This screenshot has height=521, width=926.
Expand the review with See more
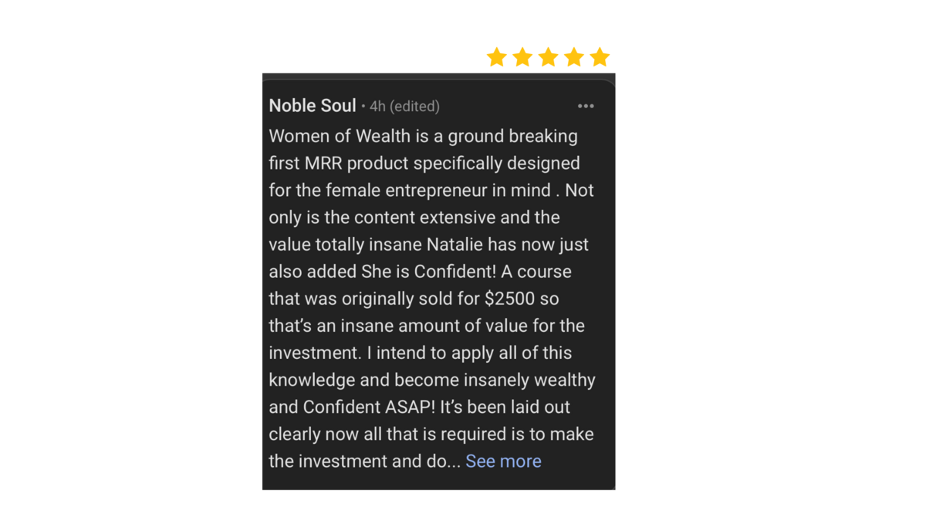(x=503, y=461)
